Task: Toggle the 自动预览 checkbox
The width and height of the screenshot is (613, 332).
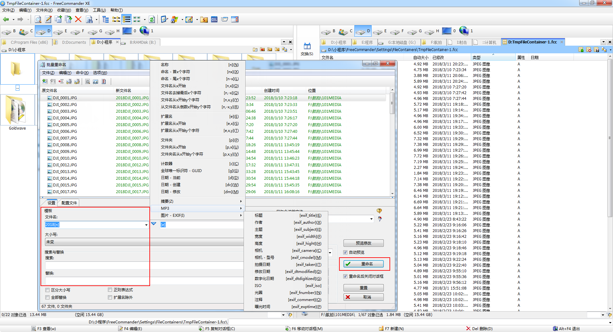Action: pos(345,253)
